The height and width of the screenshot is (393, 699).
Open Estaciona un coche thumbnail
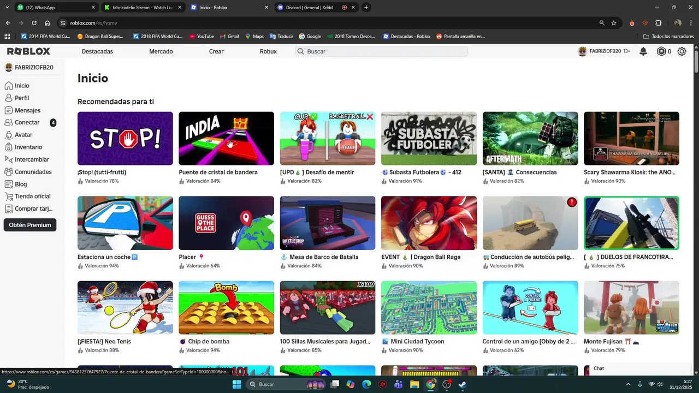pyautogui.click(x=125, y=223)
